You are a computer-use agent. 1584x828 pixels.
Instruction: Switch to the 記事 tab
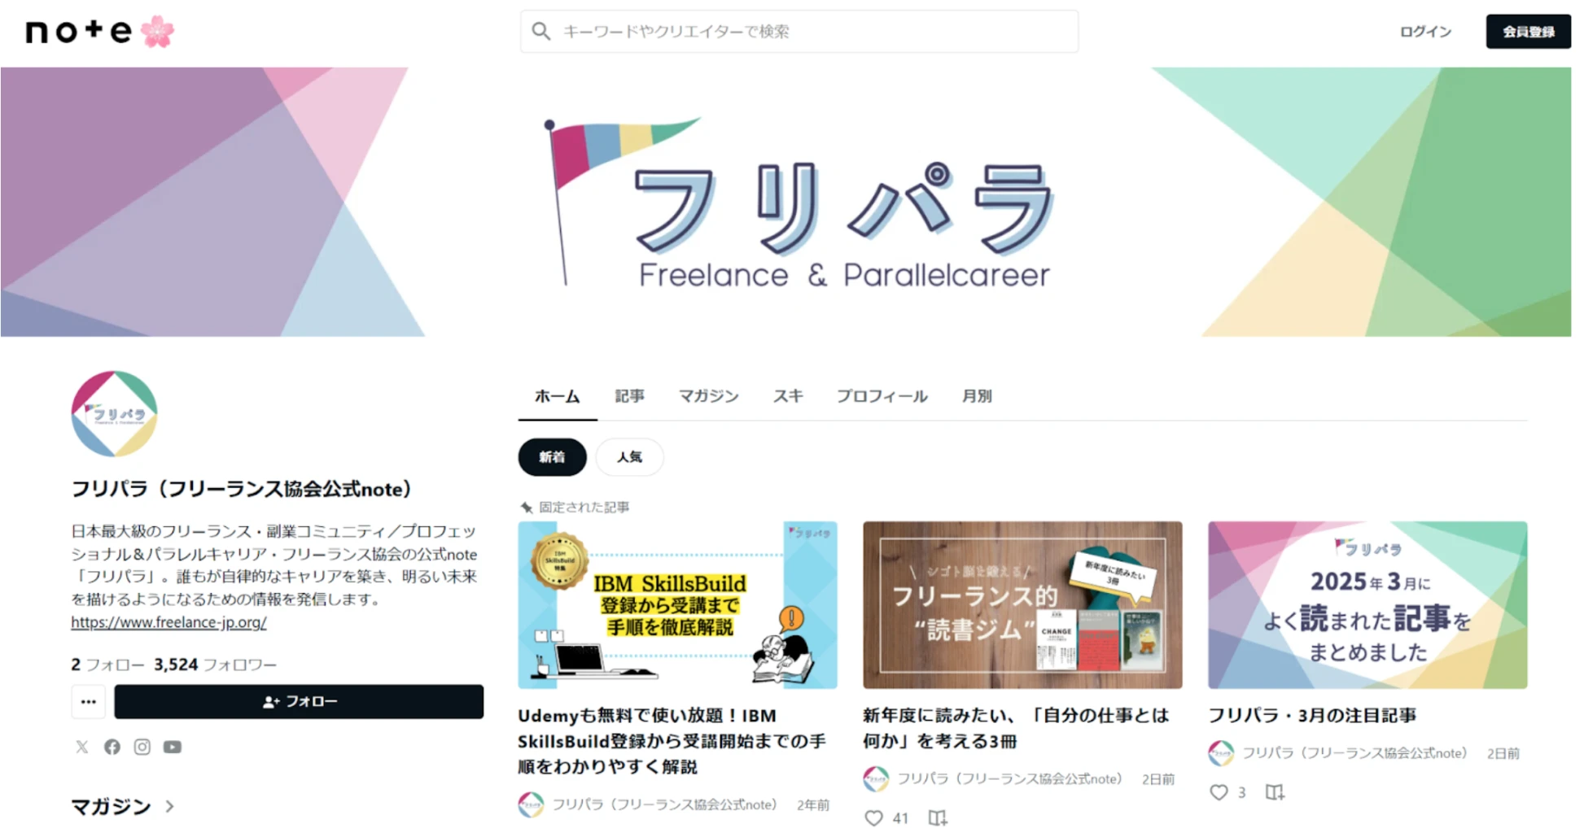coord(629,396)
